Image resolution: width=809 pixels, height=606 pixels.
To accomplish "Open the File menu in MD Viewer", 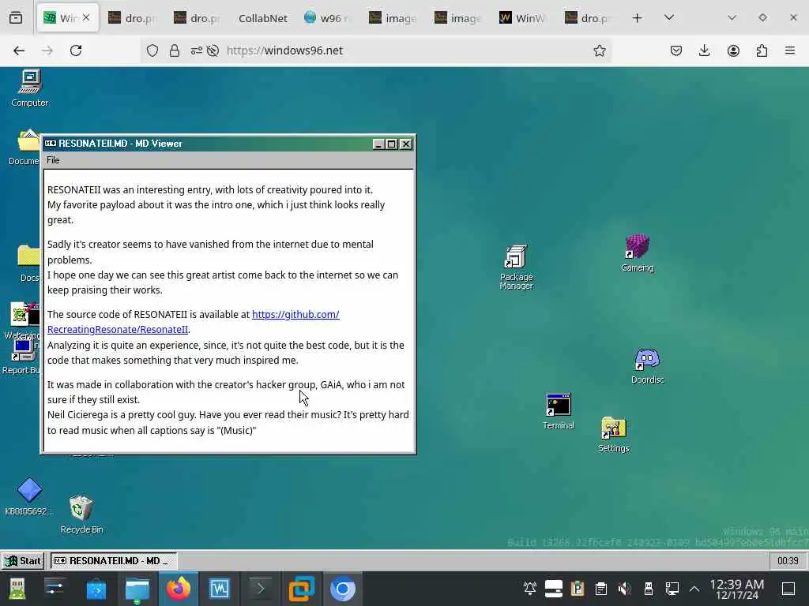I will (53, 160).
